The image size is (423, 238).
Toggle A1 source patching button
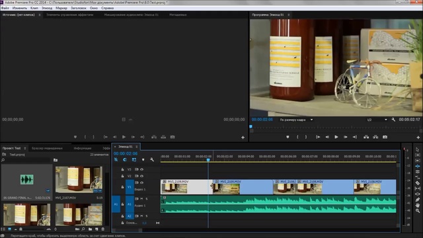click(116, 204)
